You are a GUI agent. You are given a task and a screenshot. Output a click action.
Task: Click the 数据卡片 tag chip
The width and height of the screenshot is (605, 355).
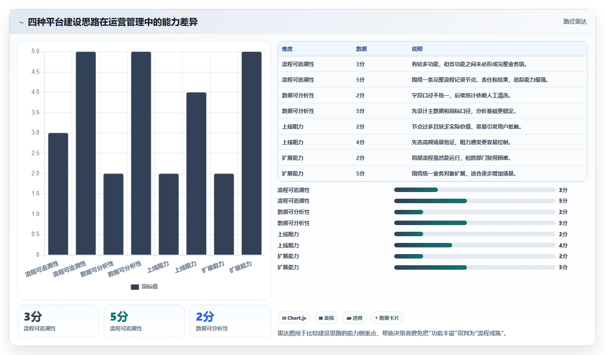pyautogui.click(x=387, y=318)
